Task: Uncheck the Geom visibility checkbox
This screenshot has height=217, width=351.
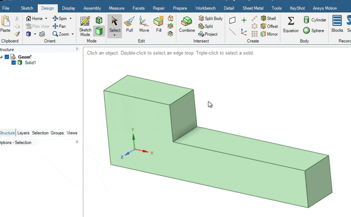Action: pos(7,57)
